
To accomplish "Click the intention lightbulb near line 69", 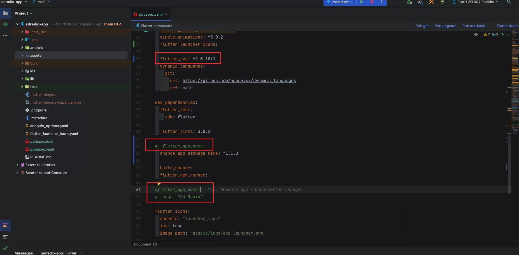I will point(159,183).
